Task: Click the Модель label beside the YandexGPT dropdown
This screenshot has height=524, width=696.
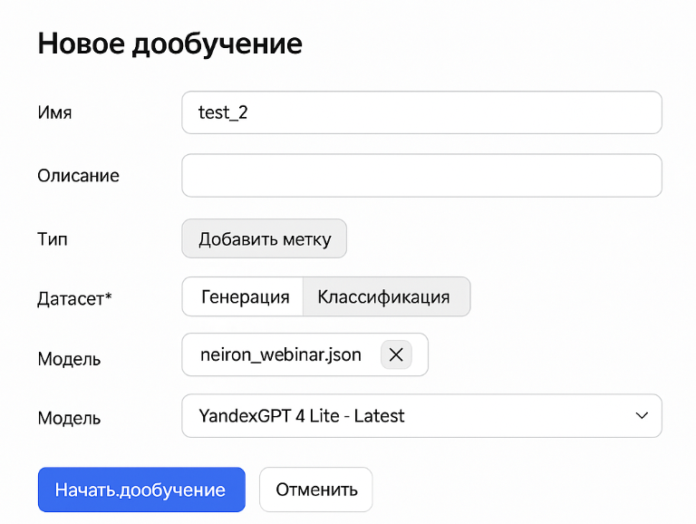Action: (x=69, y=419)
